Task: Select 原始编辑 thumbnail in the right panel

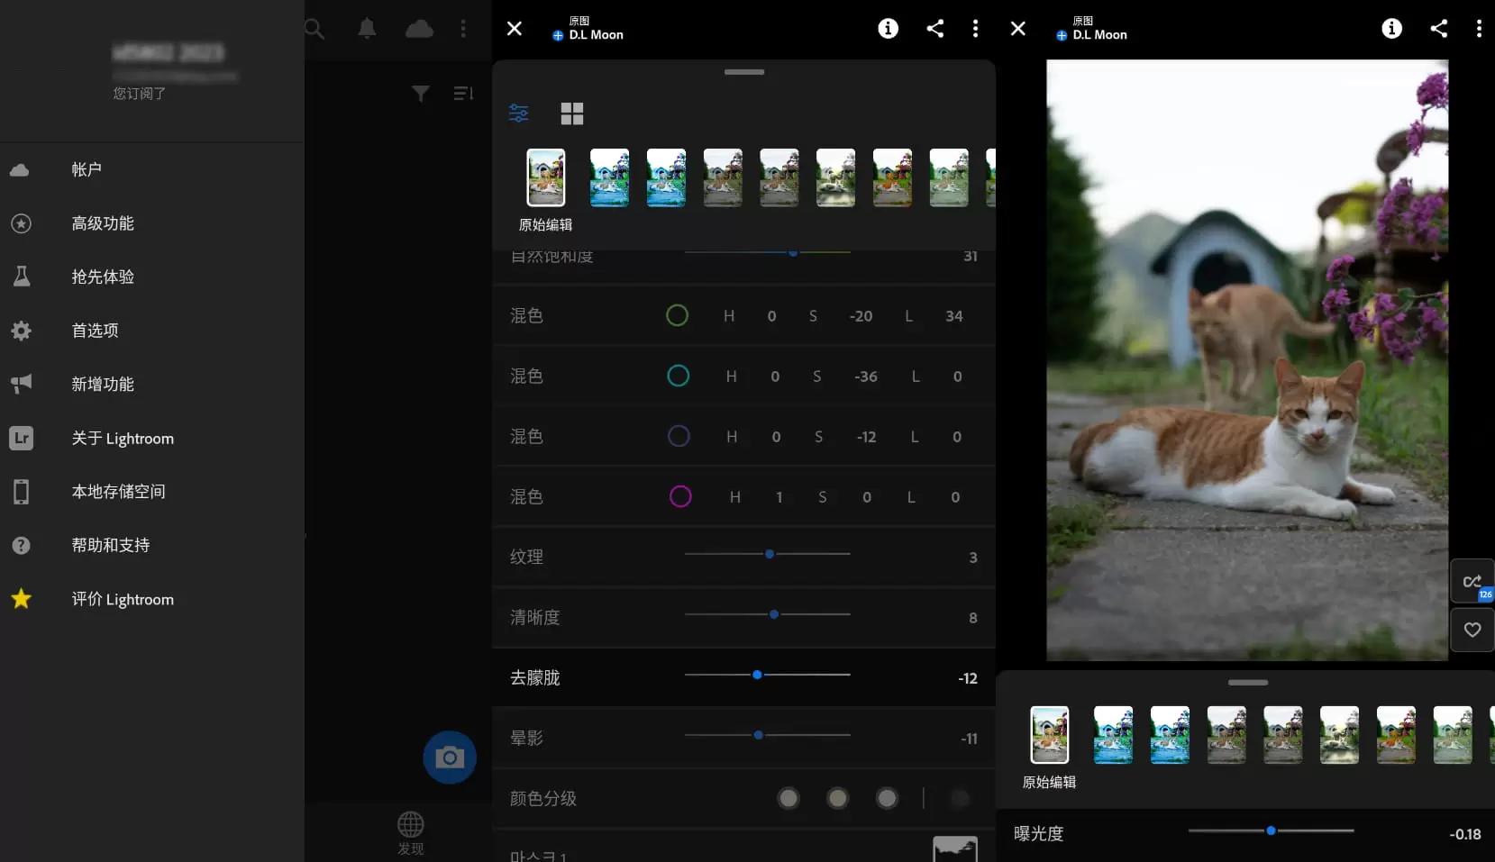Action: pyautogui.click(x=1050, y=735)
